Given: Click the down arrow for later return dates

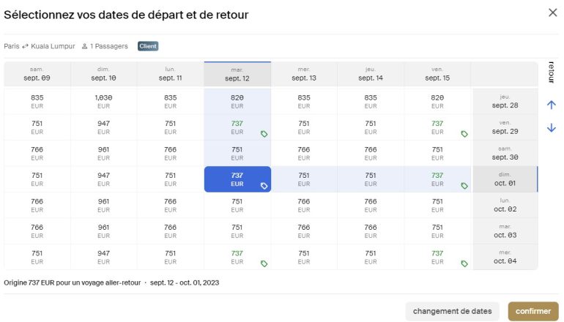Looking at the screenshot, I should coord(552,128).
